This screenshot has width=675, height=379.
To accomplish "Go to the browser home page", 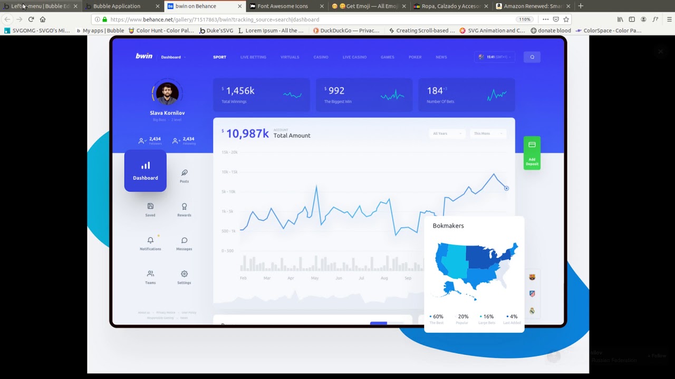I will 43,19.
